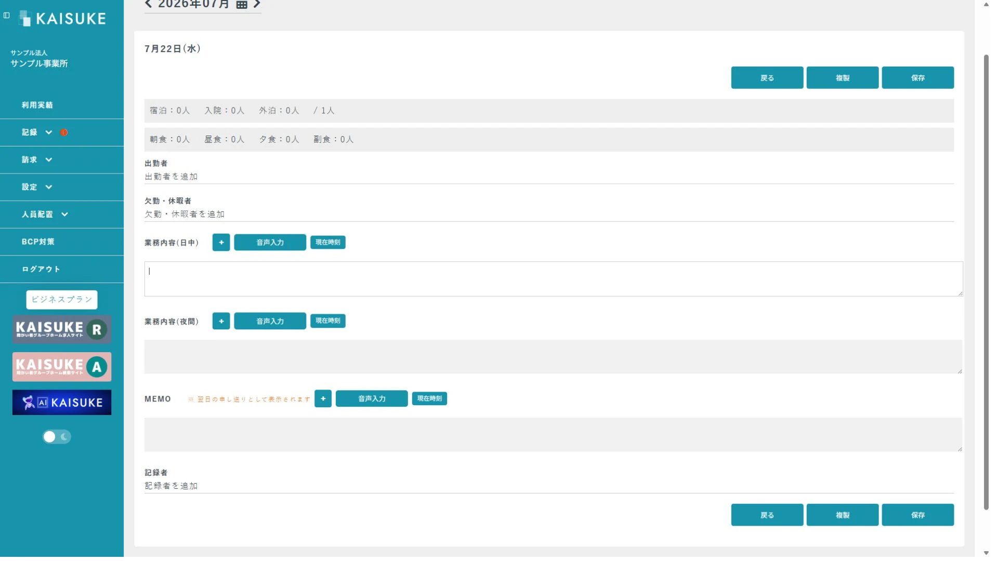Expand 請求 menu
The width and height of the screenshot is (998, 561).
point(62,160)
